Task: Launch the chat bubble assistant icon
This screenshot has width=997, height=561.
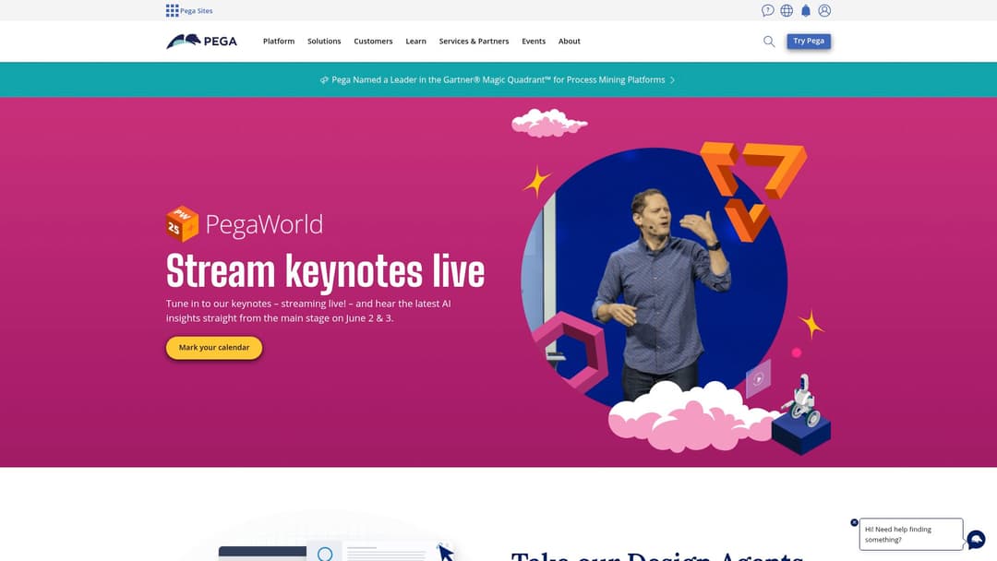Action: [976, 540]
